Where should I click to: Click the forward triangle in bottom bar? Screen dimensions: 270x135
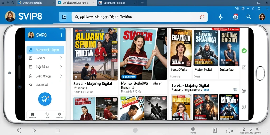[x=34, y=130]
